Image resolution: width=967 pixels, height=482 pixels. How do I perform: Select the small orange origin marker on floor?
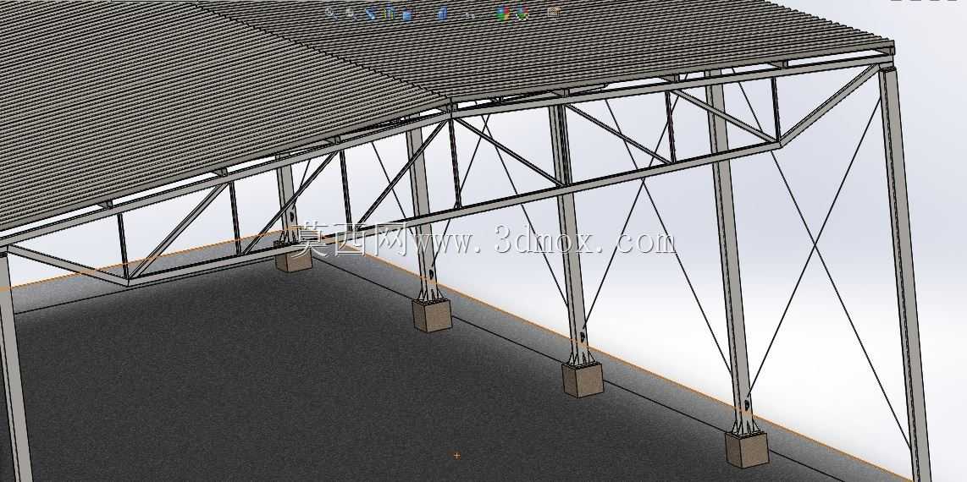click(456, 456)
